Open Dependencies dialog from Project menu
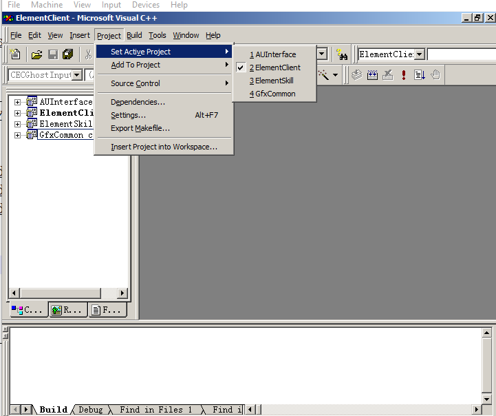Image resolution: width=496 pixels, height=416 pixels. tap(164, 102)
